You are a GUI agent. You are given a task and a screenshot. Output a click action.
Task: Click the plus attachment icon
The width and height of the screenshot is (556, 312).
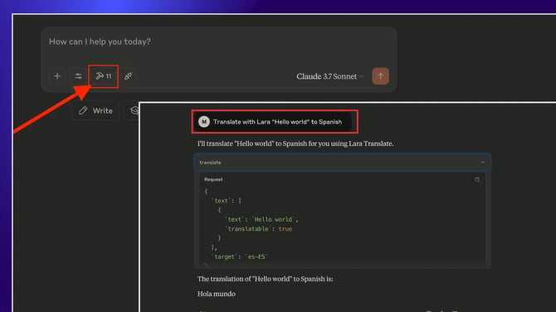[x=57, y=76]
